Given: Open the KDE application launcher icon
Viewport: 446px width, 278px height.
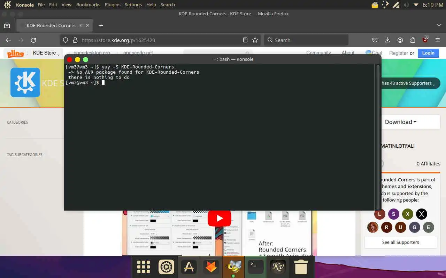Looking at the screenshot, I should click(x=7, y=5).
